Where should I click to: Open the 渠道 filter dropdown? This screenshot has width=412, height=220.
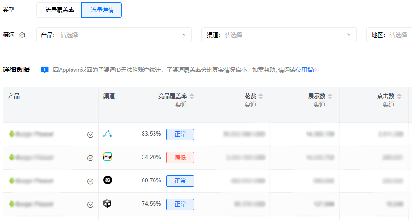click(x=279, y=35)
